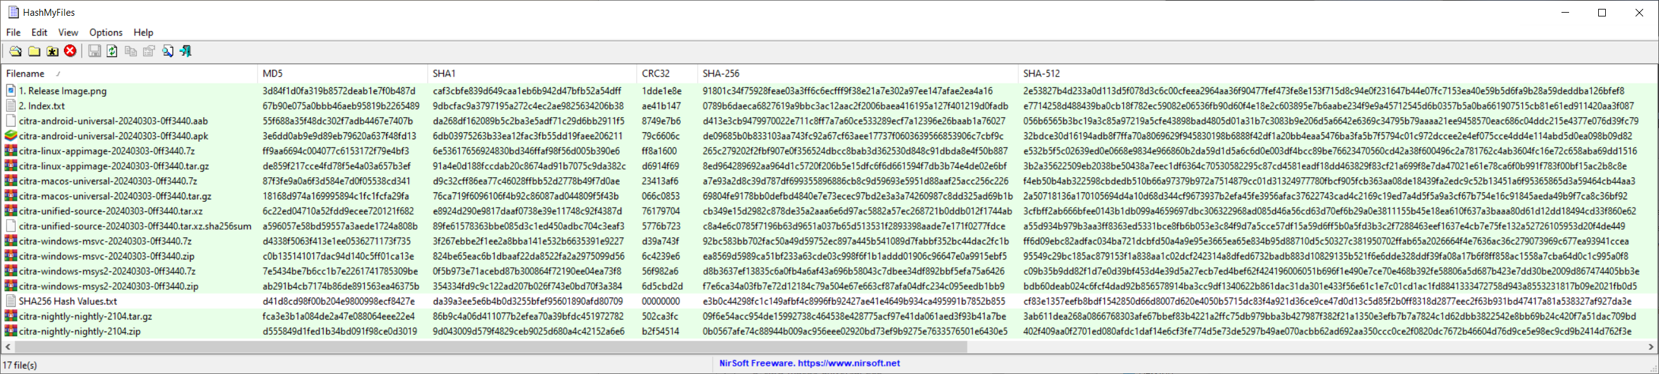Click the horizontal scrollbar left arrow

[8, 347]
